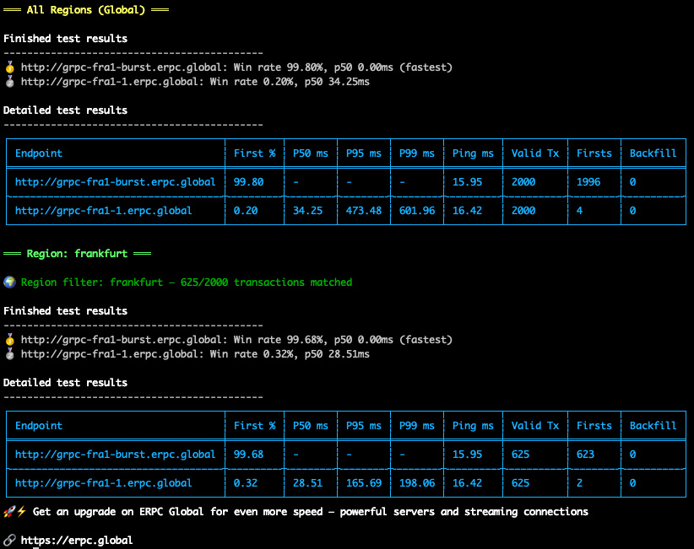694x549 pixels.
Task: Click grpc-fra1-1 URL in Global summary line
Action: 109,81
